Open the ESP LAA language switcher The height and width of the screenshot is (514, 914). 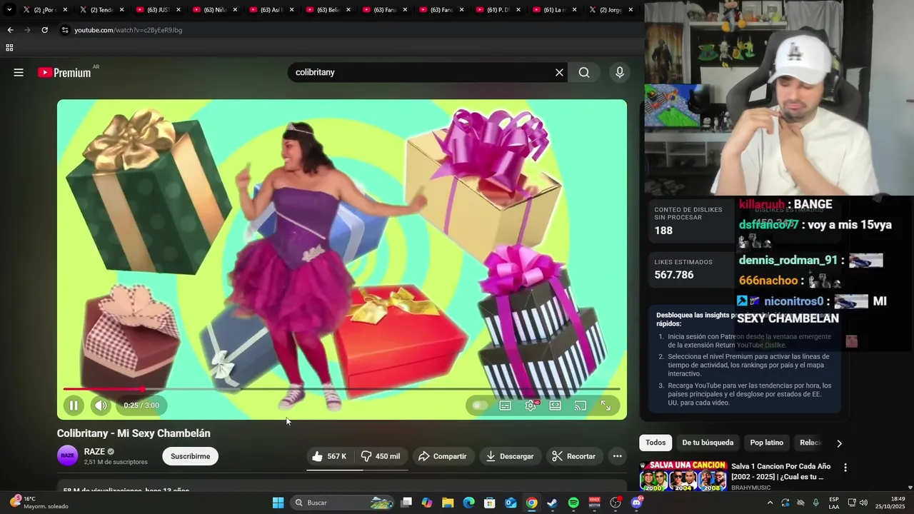tap(834, 503)
